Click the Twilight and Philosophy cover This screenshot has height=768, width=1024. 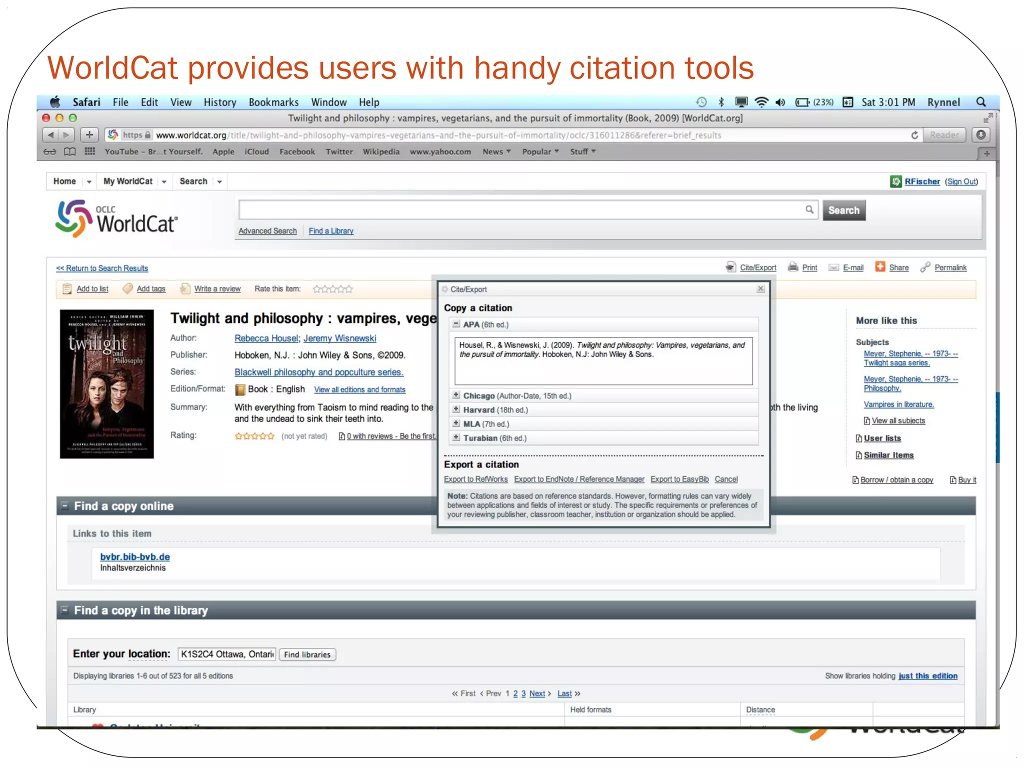[106, 384]
